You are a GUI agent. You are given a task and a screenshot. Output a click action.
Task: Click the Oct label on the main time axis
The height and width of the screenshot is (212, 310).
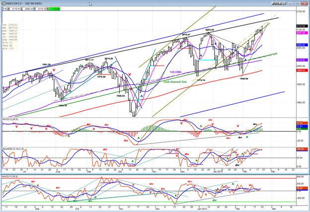point(120,172)
